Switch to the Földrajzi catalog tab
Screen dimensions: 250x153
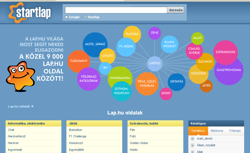(235, 131)
